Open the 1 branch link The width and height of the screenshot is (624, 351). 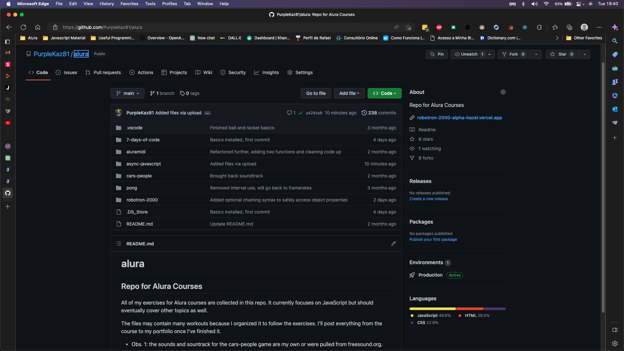(x=162, y=93)
